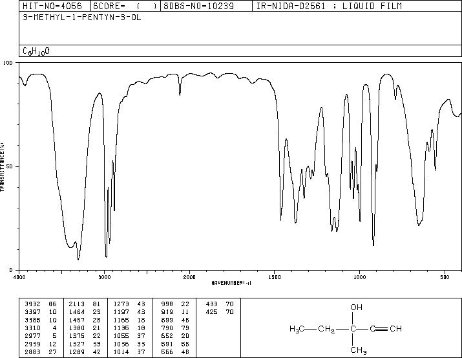Click the 50 label on the transmittance axis
Screen dimensions: 462x358
coord(10,166)
